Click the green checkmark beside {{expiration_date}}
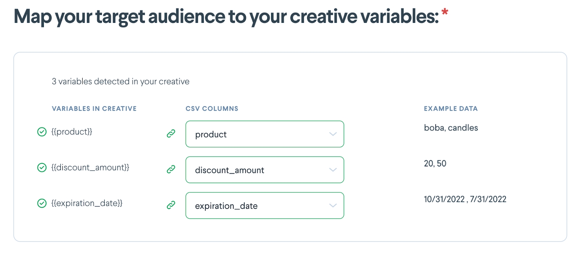The width and height of the screenshot is (580, 257). tap(42, 203)
